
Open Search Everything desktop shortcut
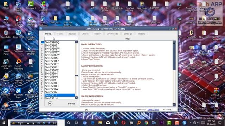[x=18, y=64]
